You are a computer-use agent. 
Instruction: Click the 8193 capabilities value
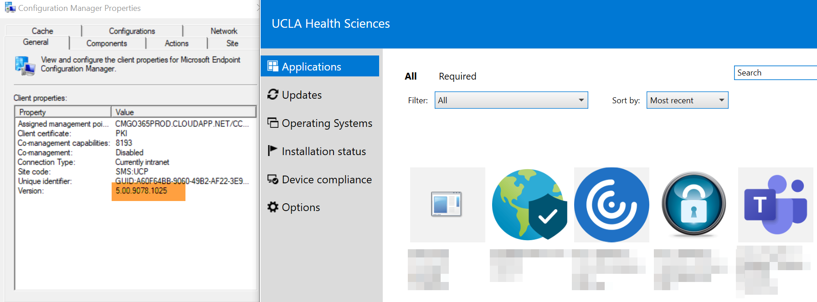123,143
